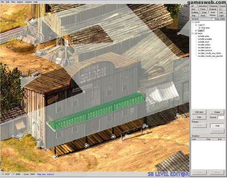Image resolution: width=227 pixels, height=178 pixels.
Task: Open the Options menu
Action: (28, 2)
